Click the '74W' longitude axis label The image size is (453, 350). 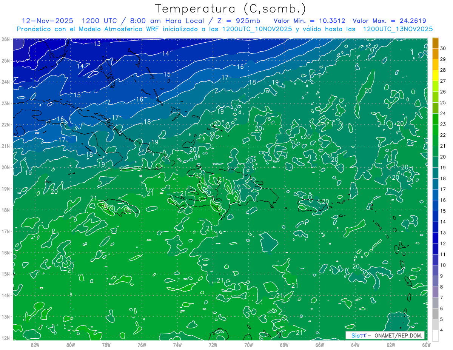[x=177, y=345]
